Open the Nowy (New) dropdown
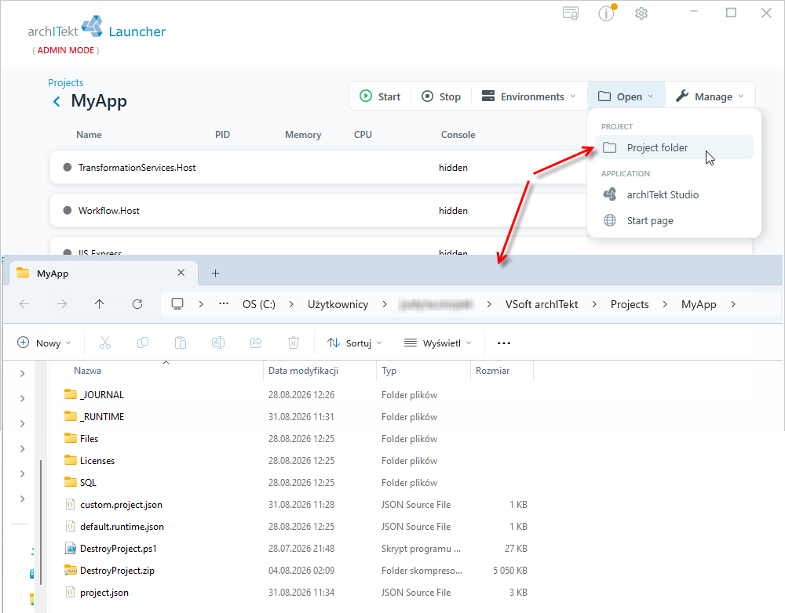 click(x=44, y=343)
